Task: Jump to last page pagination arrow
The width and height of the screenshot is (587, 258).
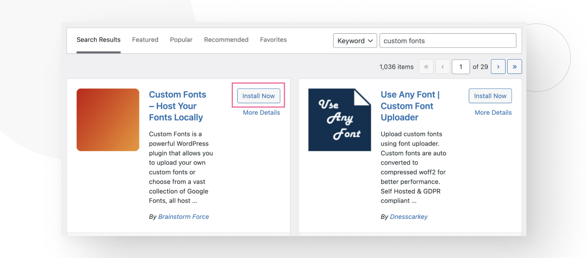Action: coord(515,66)
